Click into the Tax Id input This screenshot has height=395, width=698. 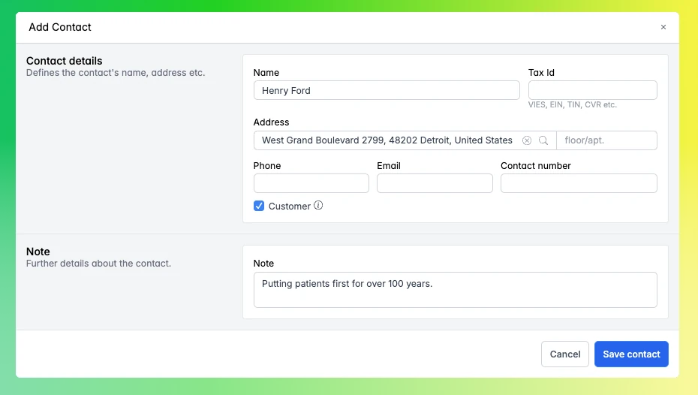pos(592,91)
